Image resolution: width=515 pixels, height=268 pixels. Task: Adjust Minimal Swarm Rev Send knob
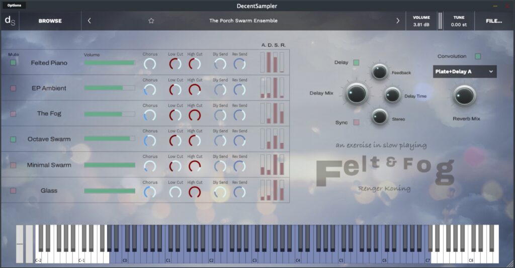coord(239,166)
